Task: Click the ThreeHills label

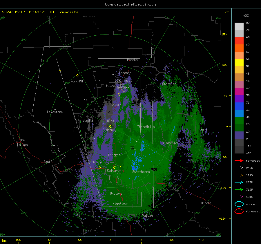Action: (146, 127)
